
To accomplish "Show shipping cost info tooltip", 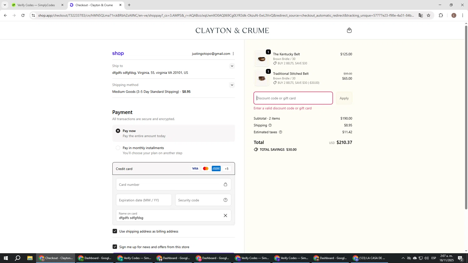I will pos(270,125).
